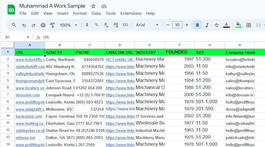Expand the name box dropdown arrow
Image resolution: width=265 pixels, height=147 pixels.
pos(28,37)
